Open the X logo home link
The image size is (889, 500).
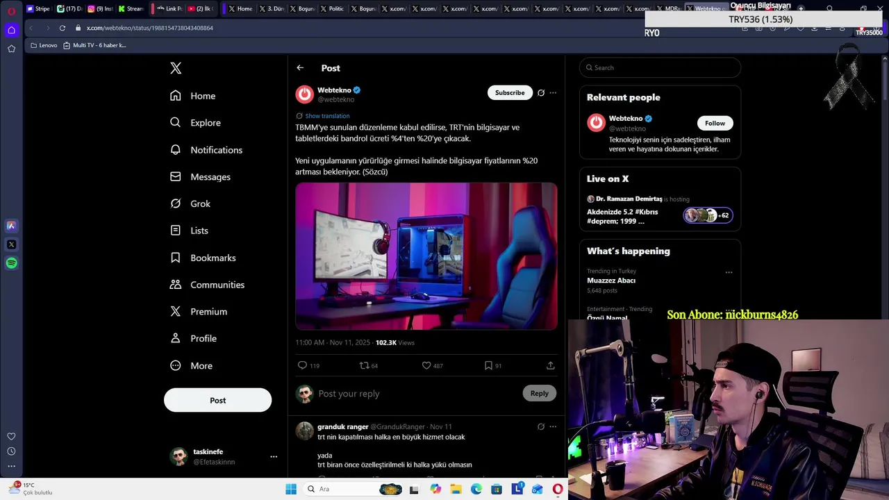176,68
